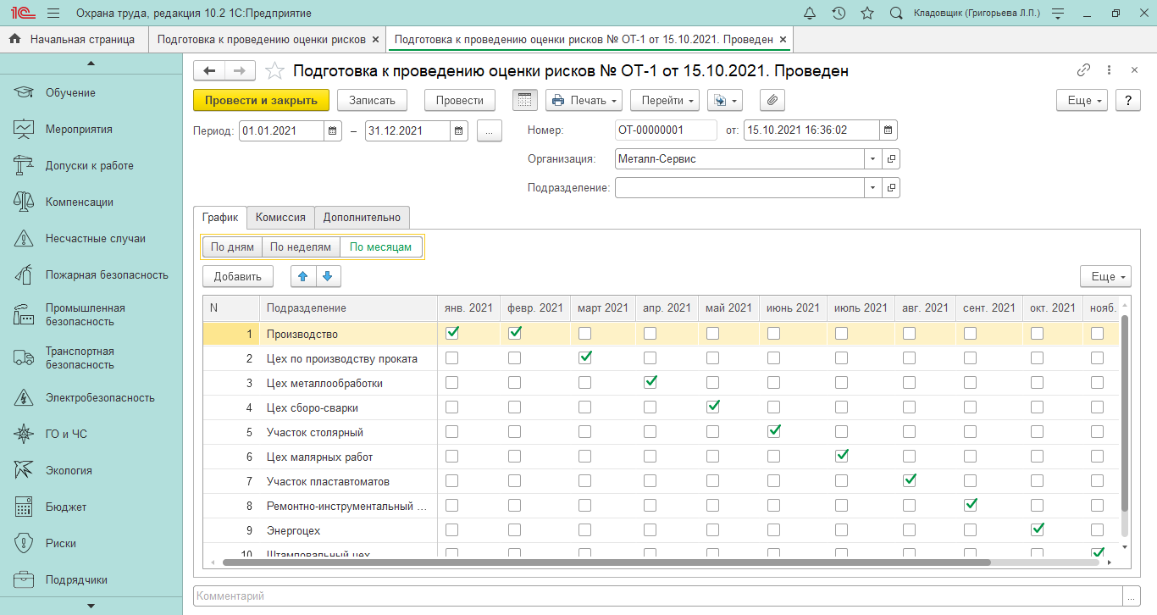
Task: Toggle the окт. 2021 checkbox for Энергоцех
Action: (x=1037, y=530)
